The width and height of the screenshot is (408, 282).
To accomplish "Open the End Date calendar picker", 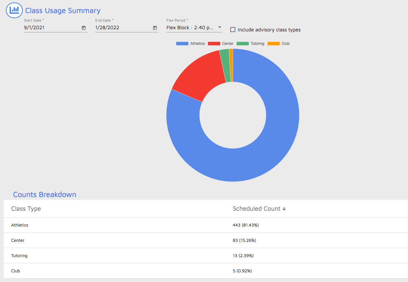I will (x=155, y=28).
